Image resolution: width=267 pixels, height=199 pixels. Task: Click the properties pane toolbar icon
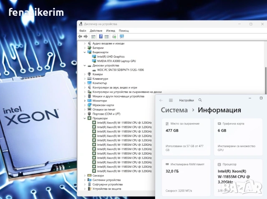pyautogui.click(x=107, y=37)
